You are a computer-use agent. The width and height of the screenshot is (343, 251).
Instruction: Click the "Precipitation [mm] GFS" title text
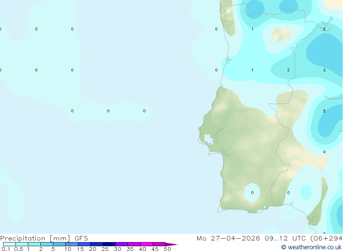pyautogui.click(x=44, y=238)
